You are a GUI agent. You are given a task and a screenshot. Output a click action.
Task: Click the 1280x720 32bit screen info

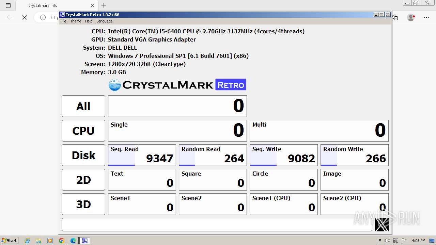point(147,64)
